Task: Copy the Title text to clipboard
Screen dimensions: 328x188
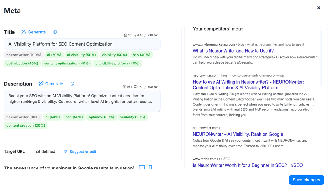Action: [55, 32]
